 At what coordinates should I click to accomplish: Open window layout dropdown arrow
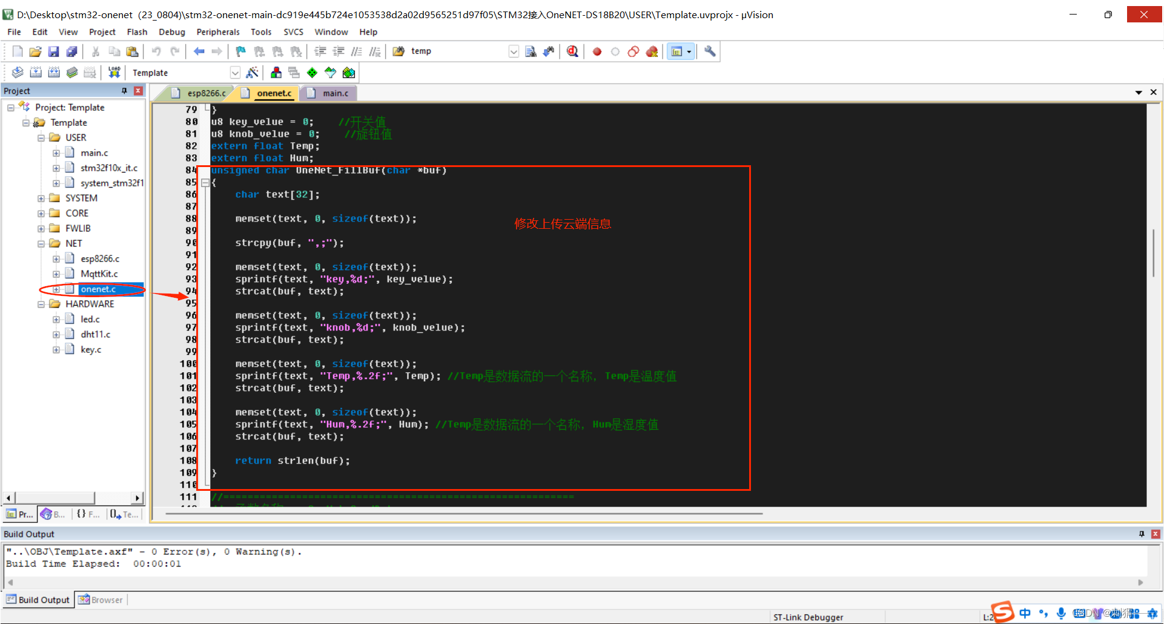[689, 51]
